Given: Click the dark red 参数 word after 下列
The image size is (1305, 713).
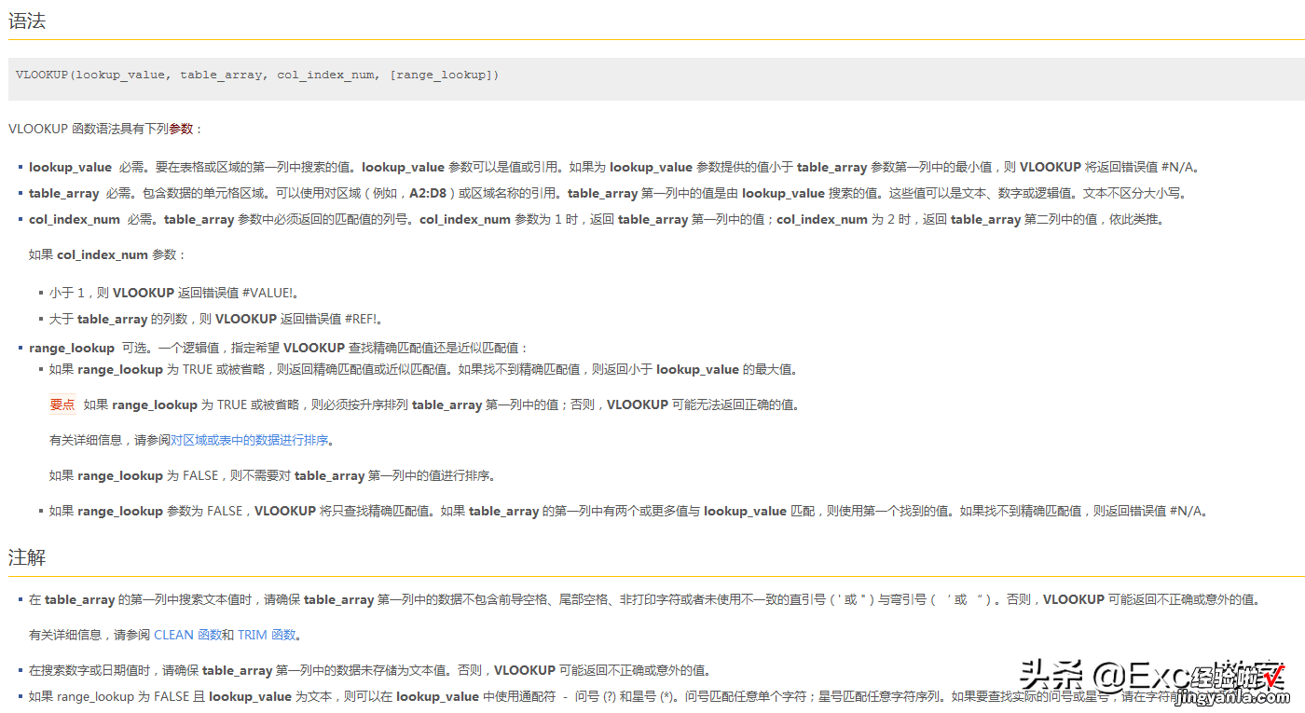Looking at the screenshot, I should 181,129.
